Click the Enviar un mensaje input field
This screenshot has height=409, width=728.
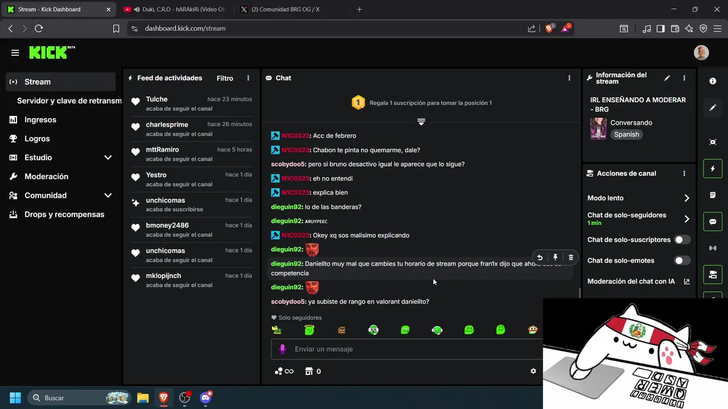[407, 349]
